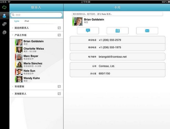Image resolution: width=170 pixels, height=129 pixels.
Task: Tap the status note mentioning Nate
Action: pos(117,14)
